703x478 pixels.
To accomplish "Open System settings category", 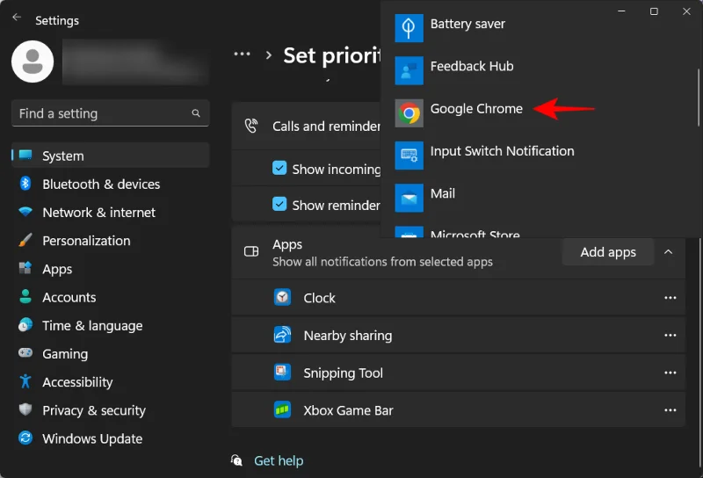I will [111, 156].
